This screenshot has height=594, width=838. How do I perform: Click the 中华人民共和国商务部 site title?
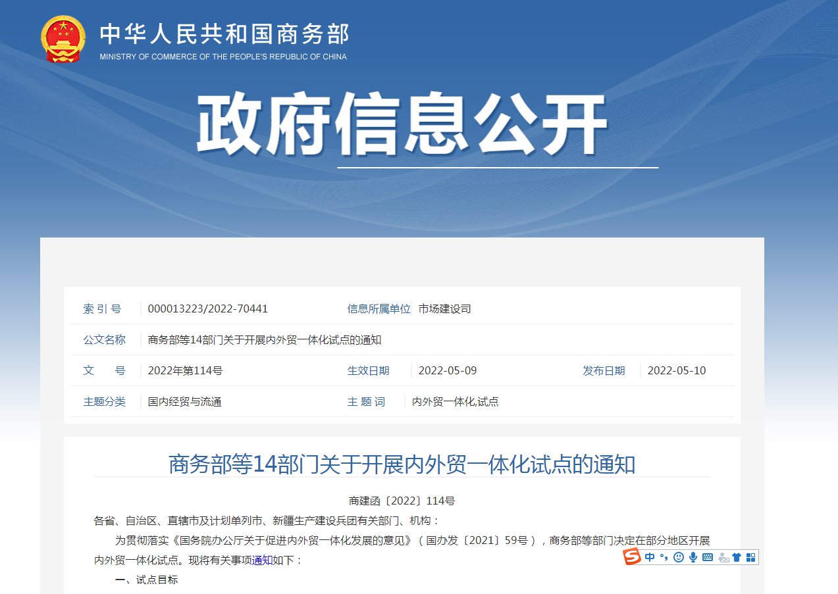tap(224, 34)
